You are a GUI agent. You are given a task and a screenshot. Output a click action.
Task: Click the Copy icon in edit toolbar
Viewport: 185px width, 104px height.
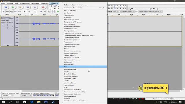coord(8,12)
